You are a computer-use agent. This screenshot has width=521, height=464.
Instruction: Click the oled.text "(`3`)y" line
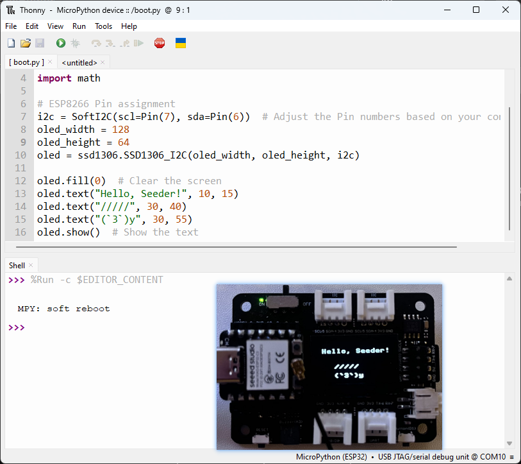click(115, 219)
